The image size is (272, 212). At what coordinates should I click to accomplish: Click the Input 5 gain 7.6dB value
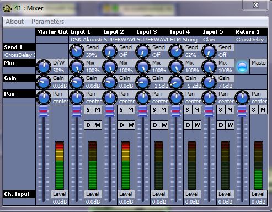click(225, 86)
